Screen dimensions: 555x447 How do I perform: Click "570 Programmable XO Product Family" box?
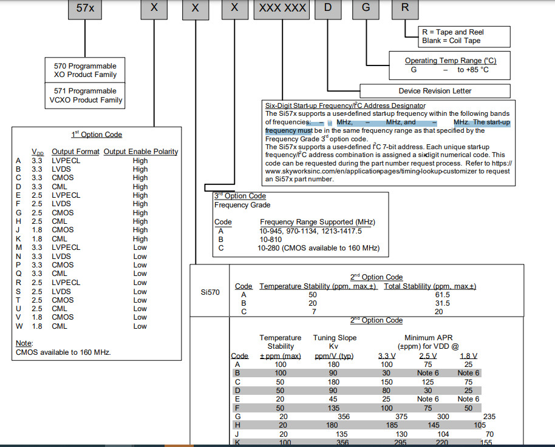coord(85,70)
